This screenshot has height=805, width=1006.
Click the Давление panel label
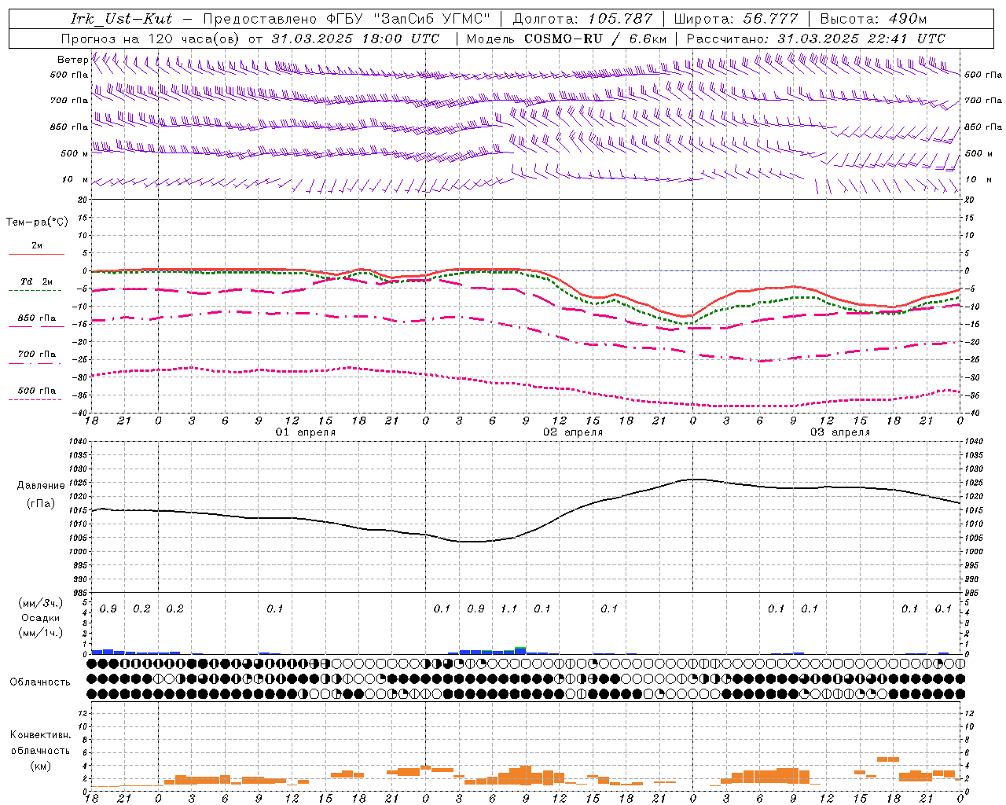(x=40, y=486)
